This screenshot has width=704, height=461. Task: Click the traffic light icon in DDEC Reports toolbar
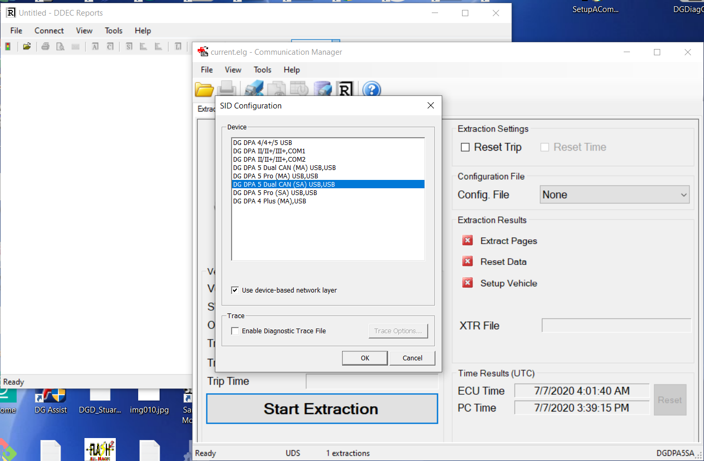pyautogui.click(x=8, y=46)
